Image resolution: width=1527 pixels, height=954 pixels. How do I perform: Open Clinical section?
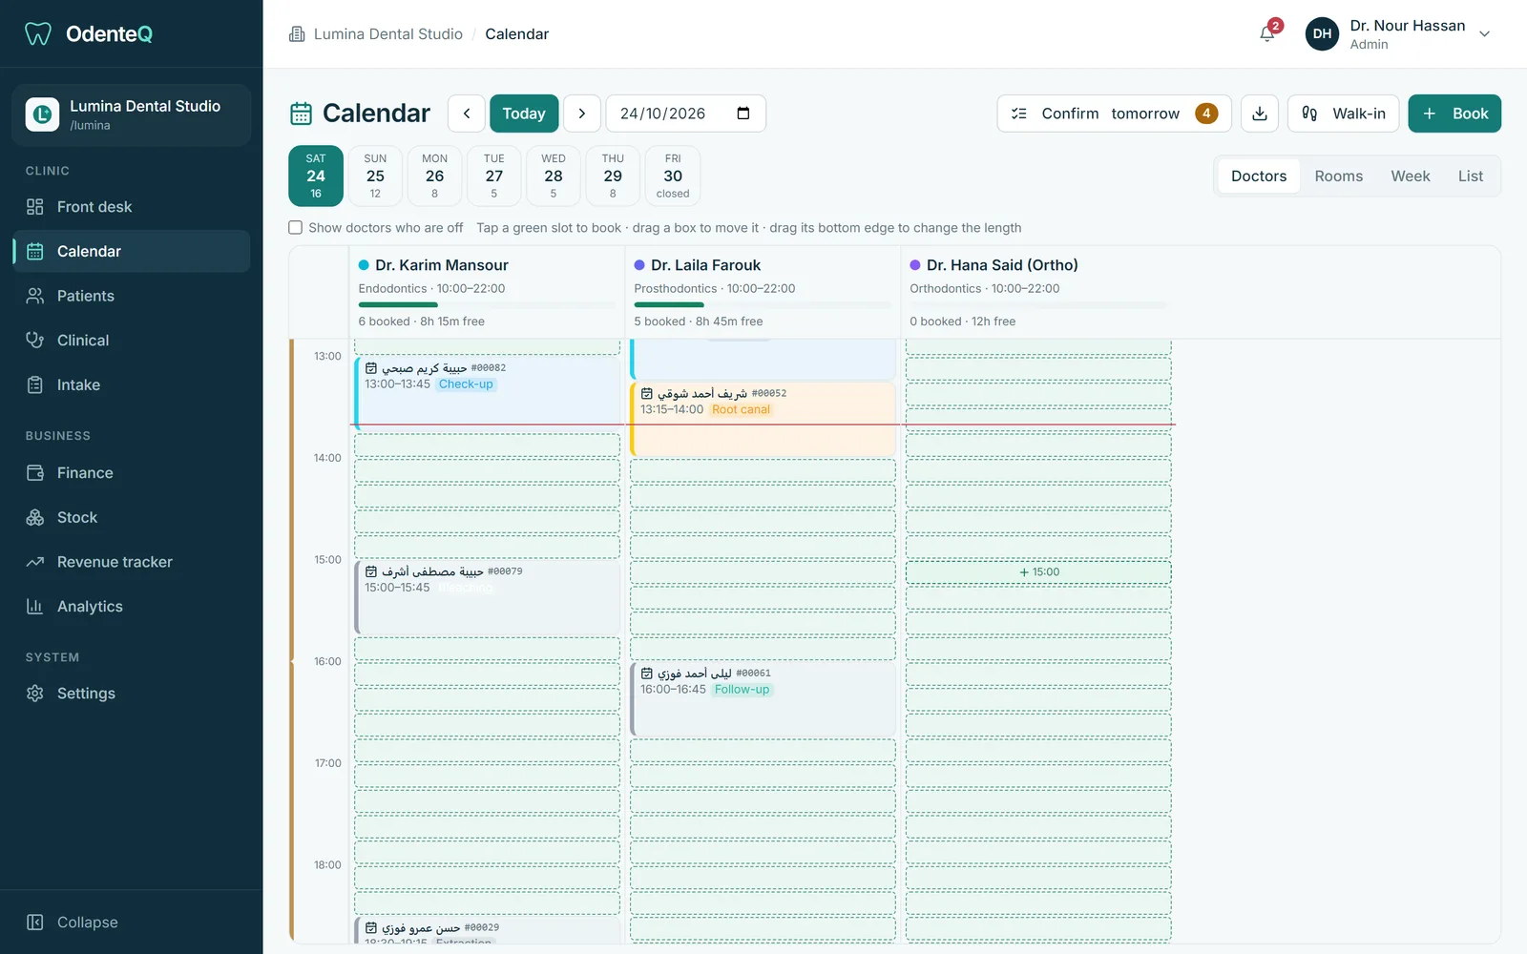click(x=132, y=341)
